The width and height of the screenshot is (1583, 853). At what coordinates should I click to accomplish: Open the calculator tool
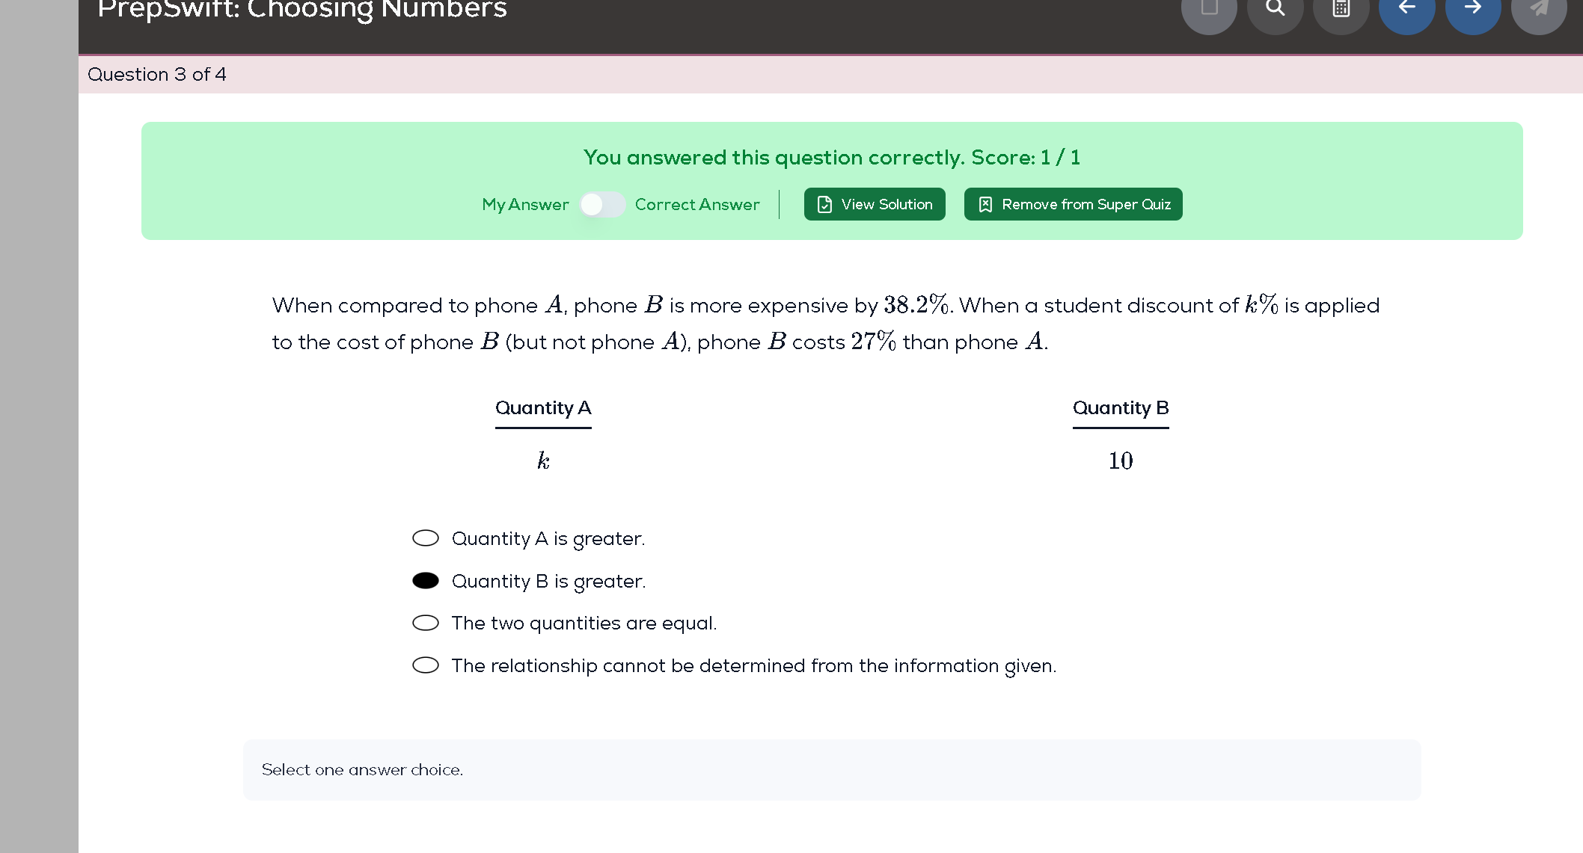coord(1341,8)
